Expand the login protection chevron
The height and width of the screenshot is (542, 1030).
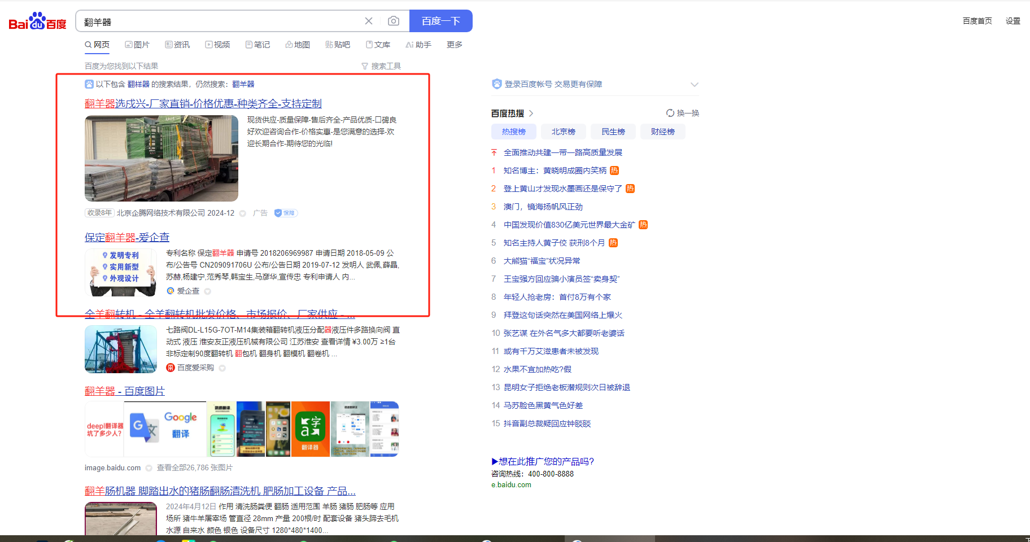pyautogui.click(x=695, y=84)
